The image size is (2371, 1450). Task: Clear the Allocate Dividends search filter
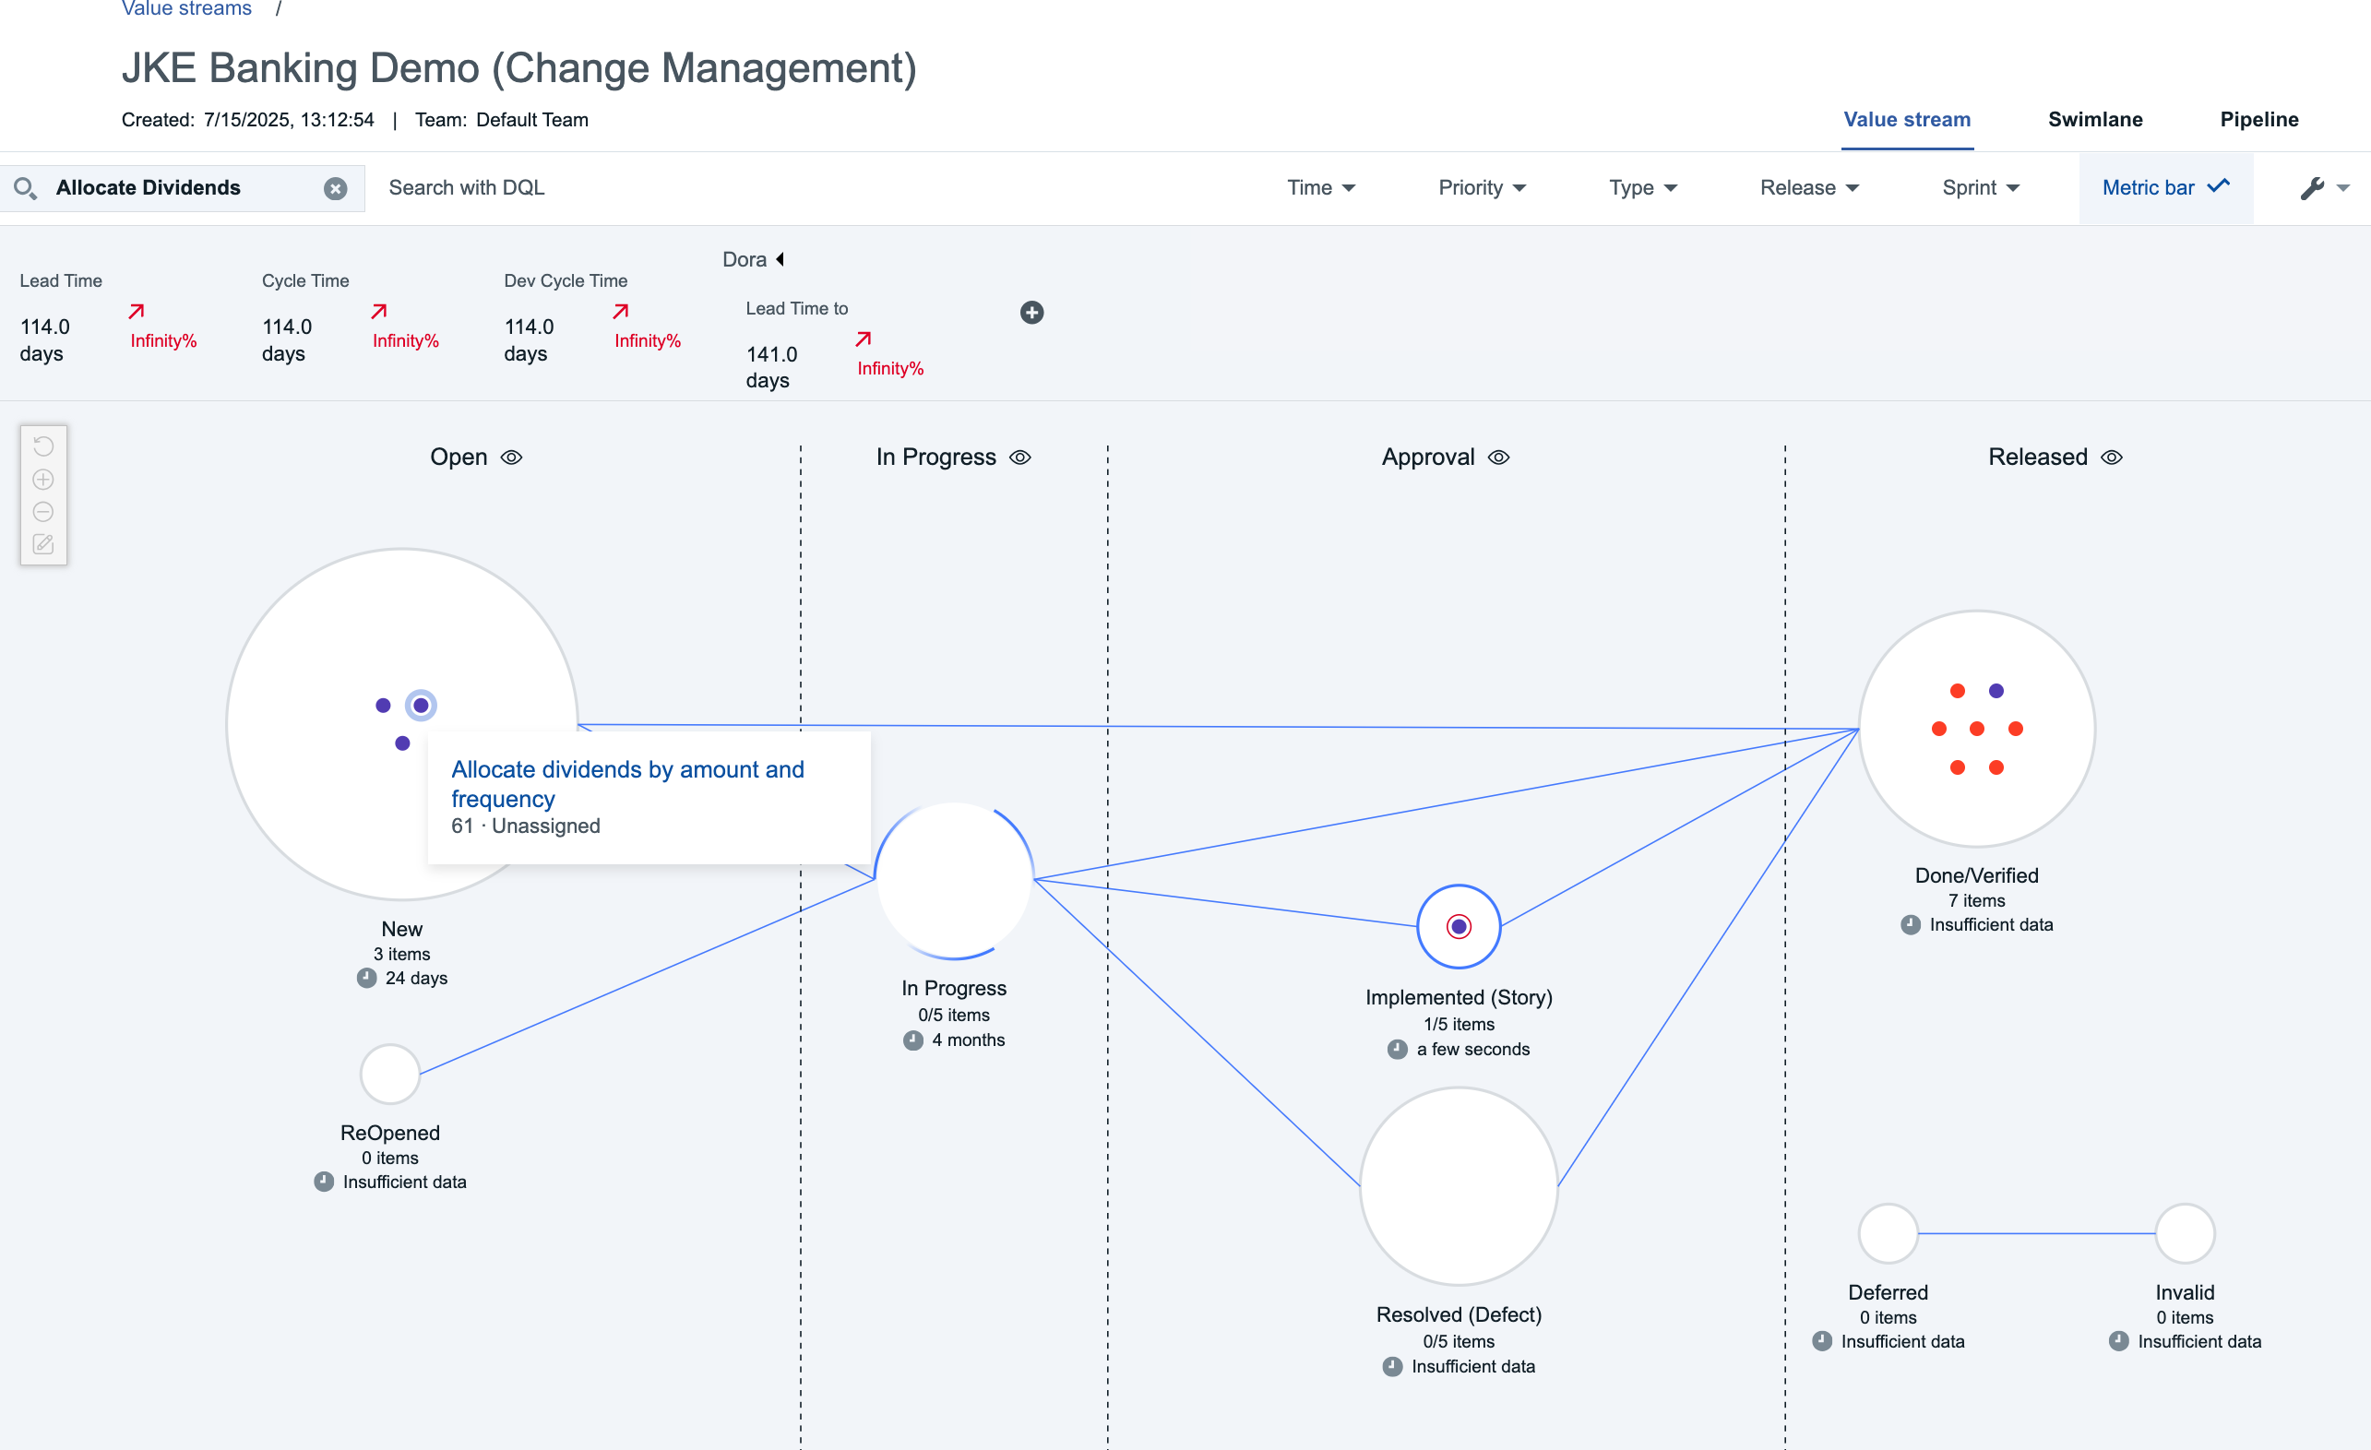click(x=335, y=188)
